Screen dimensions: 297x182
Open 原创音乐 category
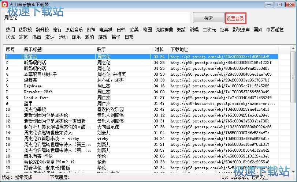click(x=74, y=30)
